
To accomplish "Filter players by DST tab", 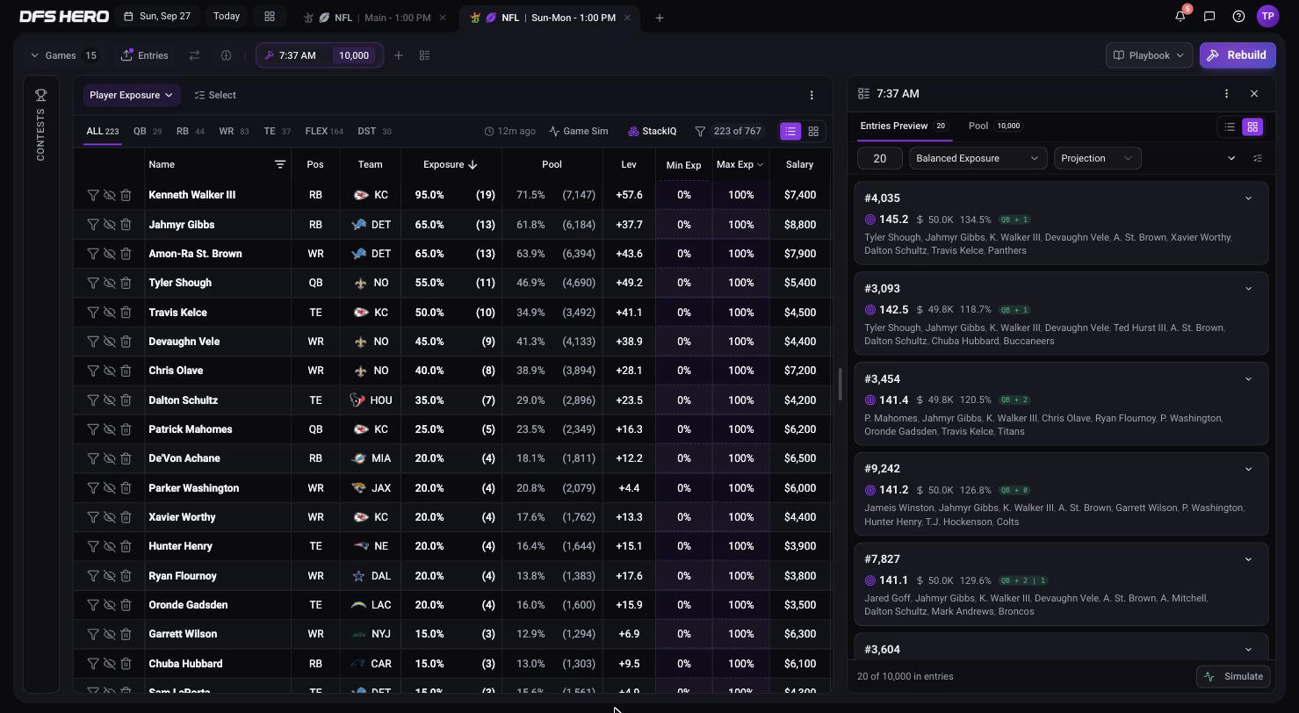I will point(374,131).
